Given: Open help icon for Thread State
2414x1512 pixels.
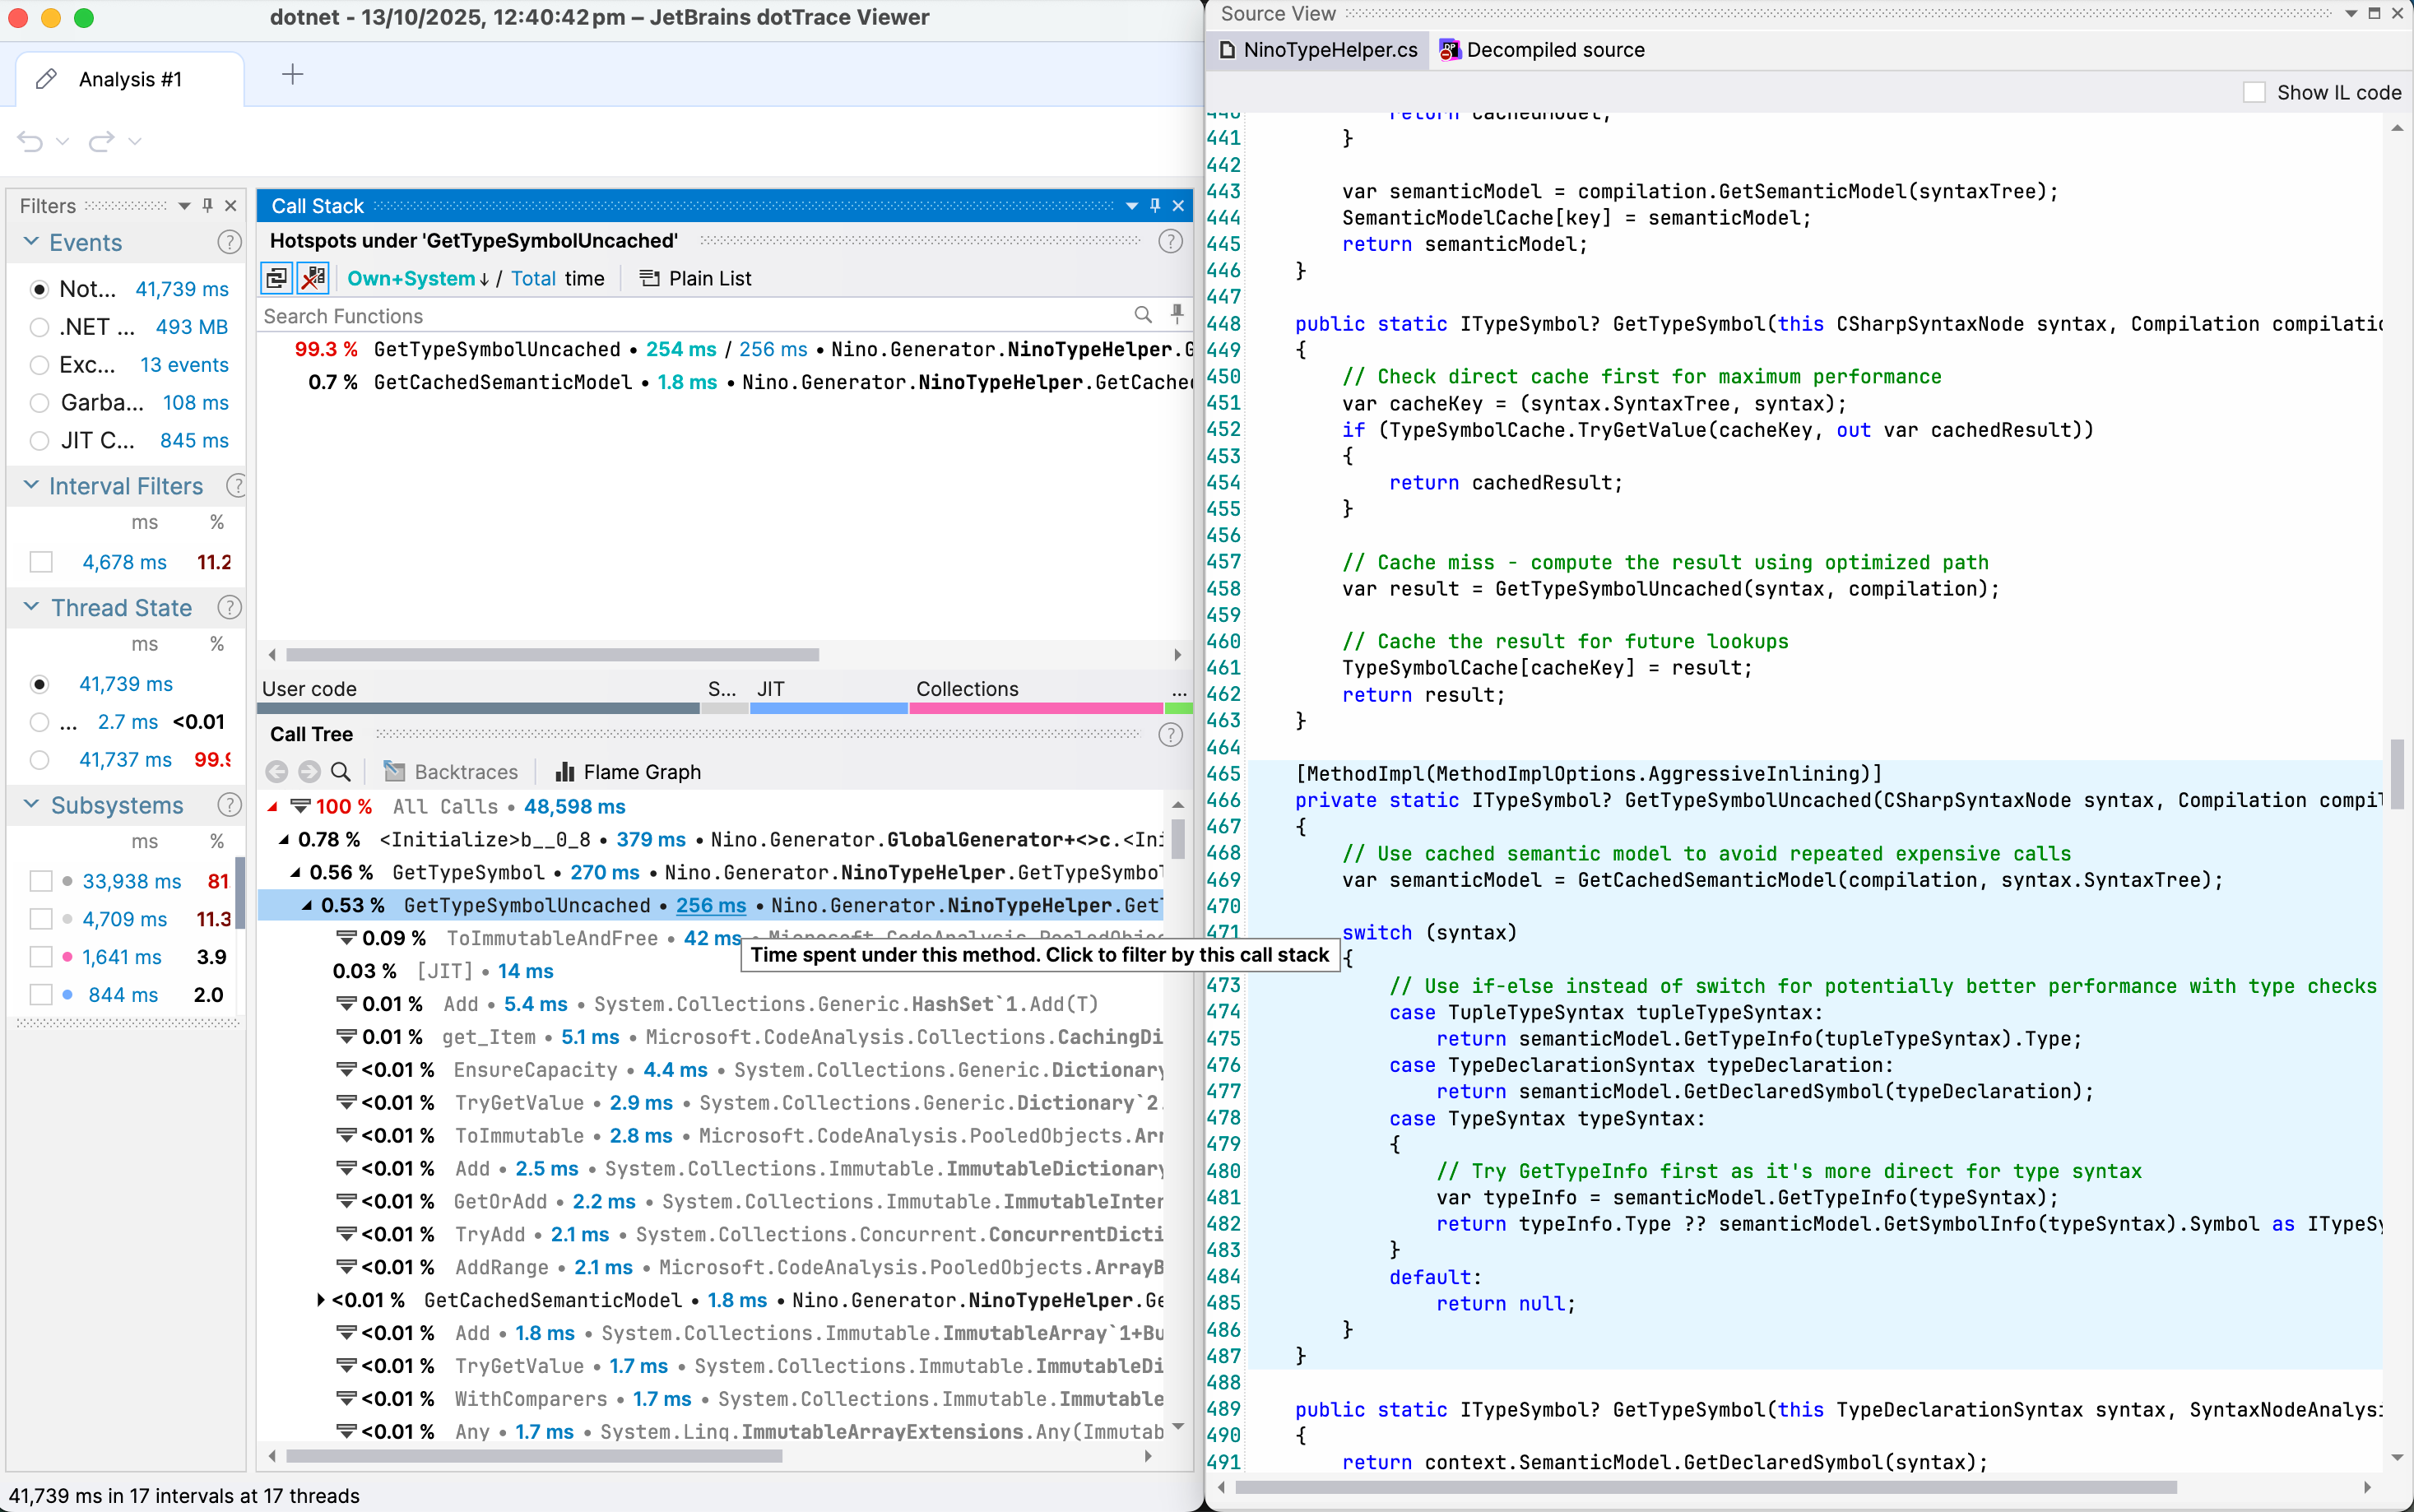Looking at the screenshot, I should 229,607.
